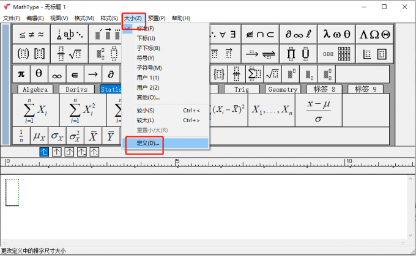
Task: Open the 格式(M) menu
Action: [x=84, y=18]
